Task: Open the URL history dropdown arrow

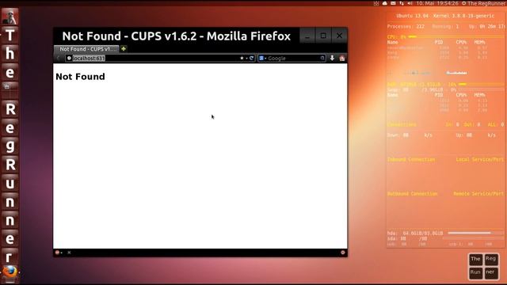Action: pos(246,59)
